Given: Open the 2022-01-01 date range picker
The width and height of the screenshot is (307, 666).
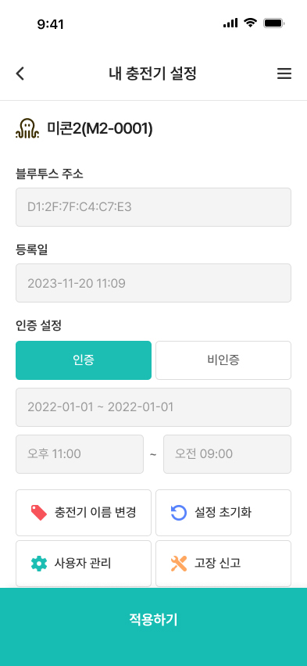Looking at the screenshot, I should 153,407.
